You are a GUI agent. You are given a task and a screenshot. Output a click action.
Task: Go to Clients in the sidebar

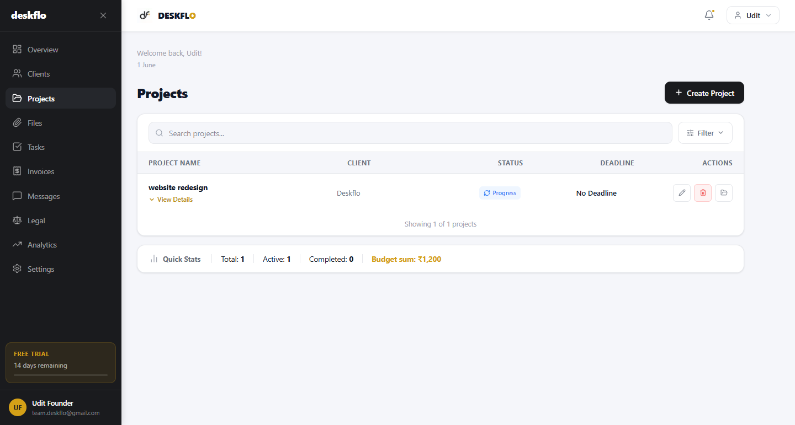(61, 74)
